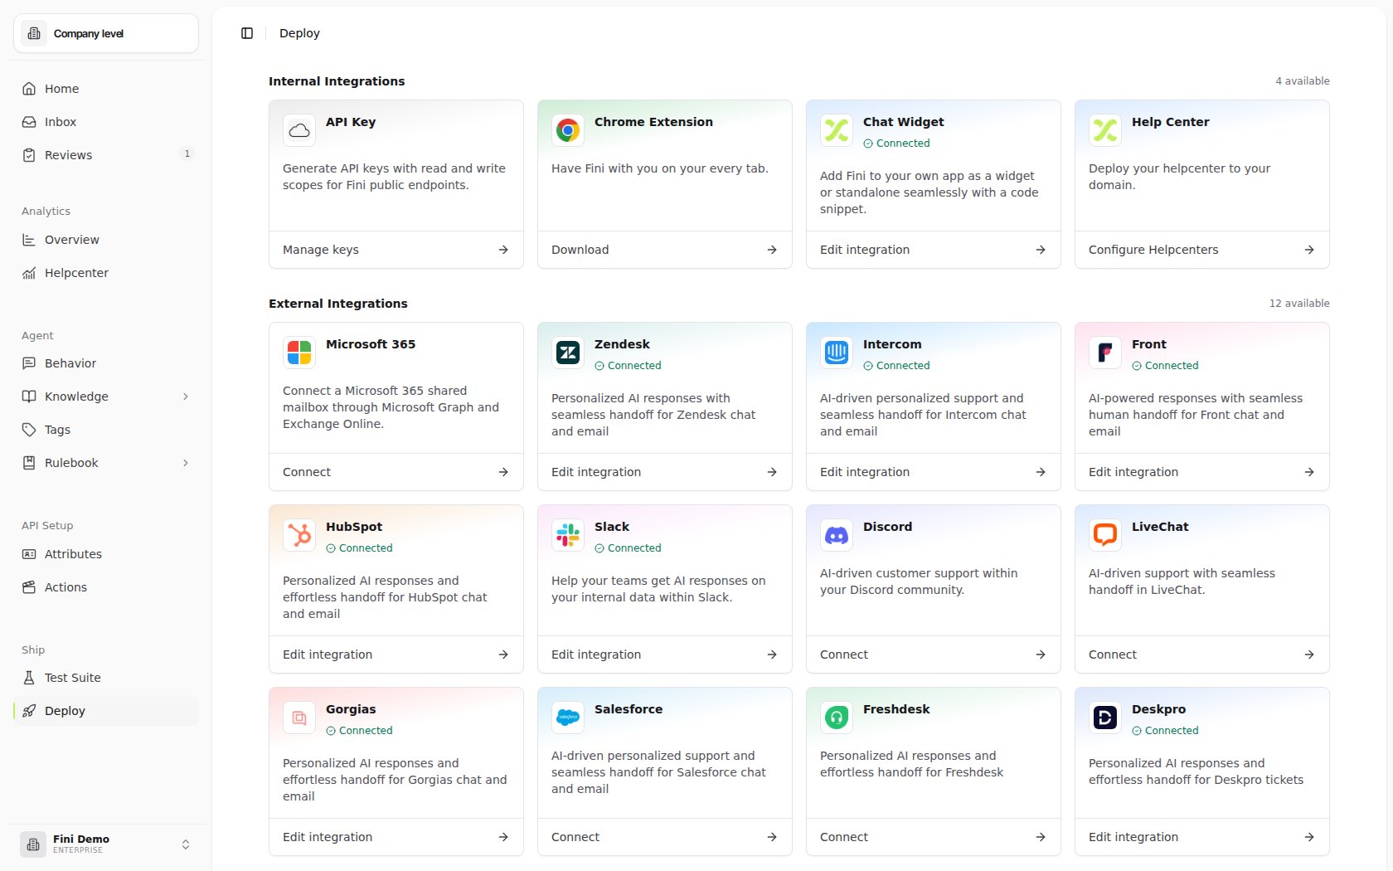Viewport: 1393px width, 871px height.
Task: Open the Fini Demo workspace switcher
Action: click(x=106, y=844)
